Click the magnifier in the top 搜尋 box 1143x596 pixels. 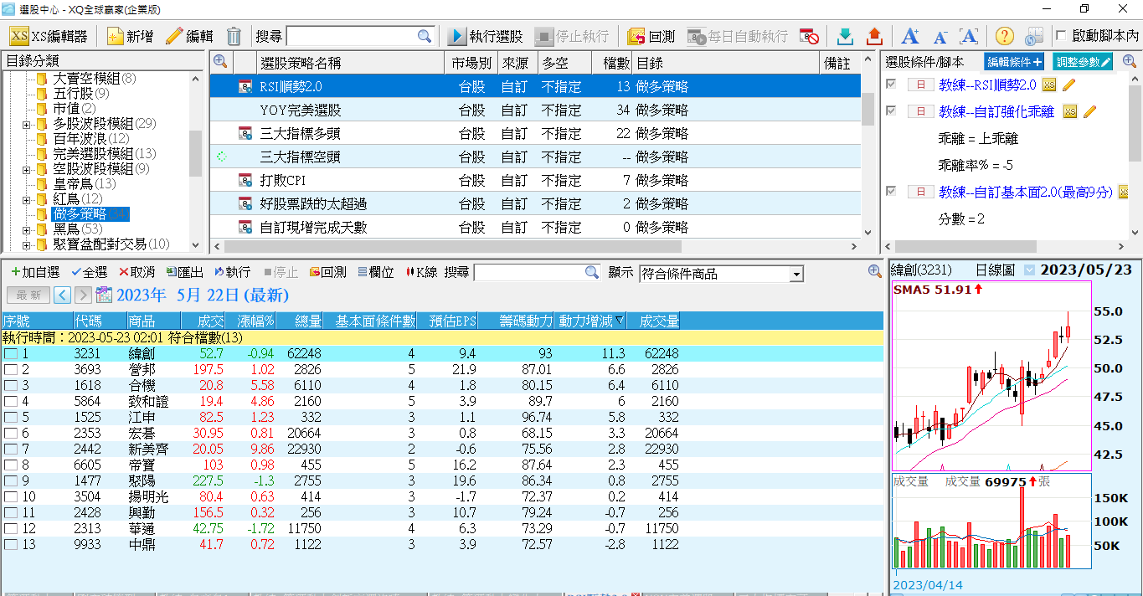pos(425,36)
